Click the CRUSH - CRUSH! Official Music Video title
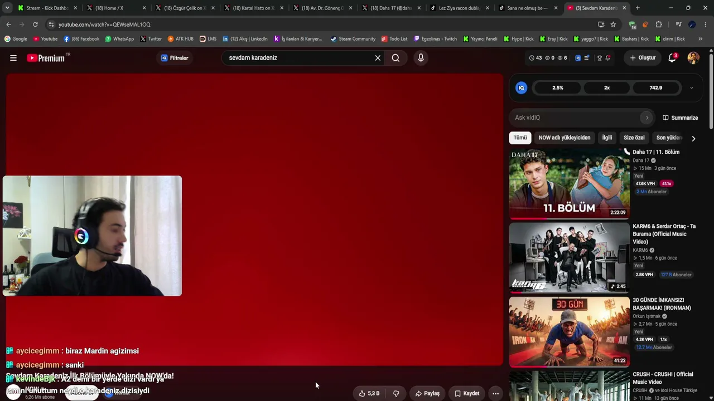This screenshot has width=714, height=401. 663,378
